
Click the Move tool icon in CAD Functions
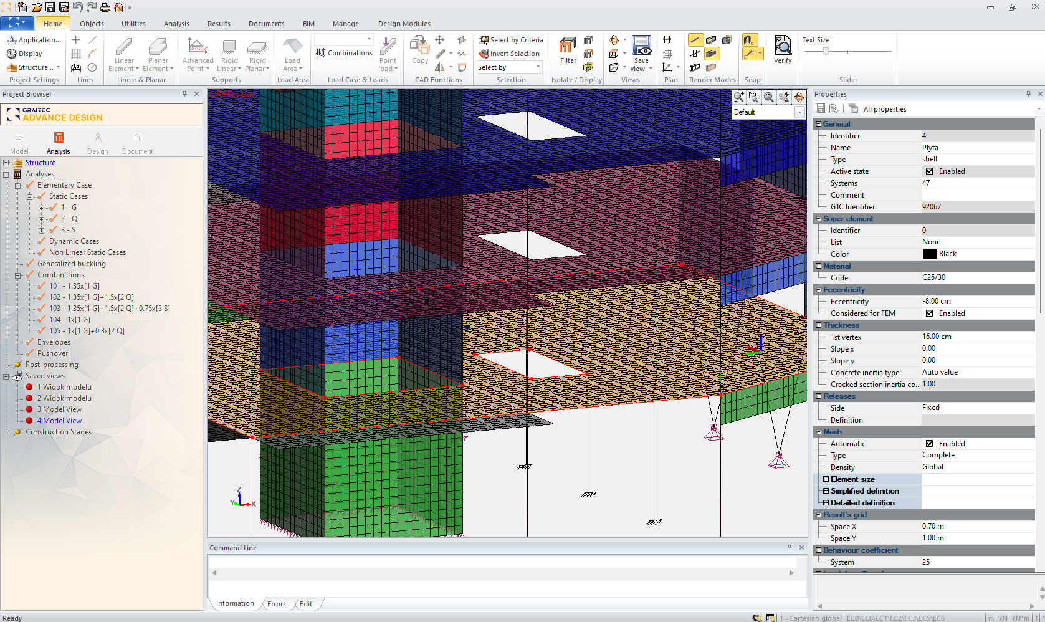[x=440, y=40]
